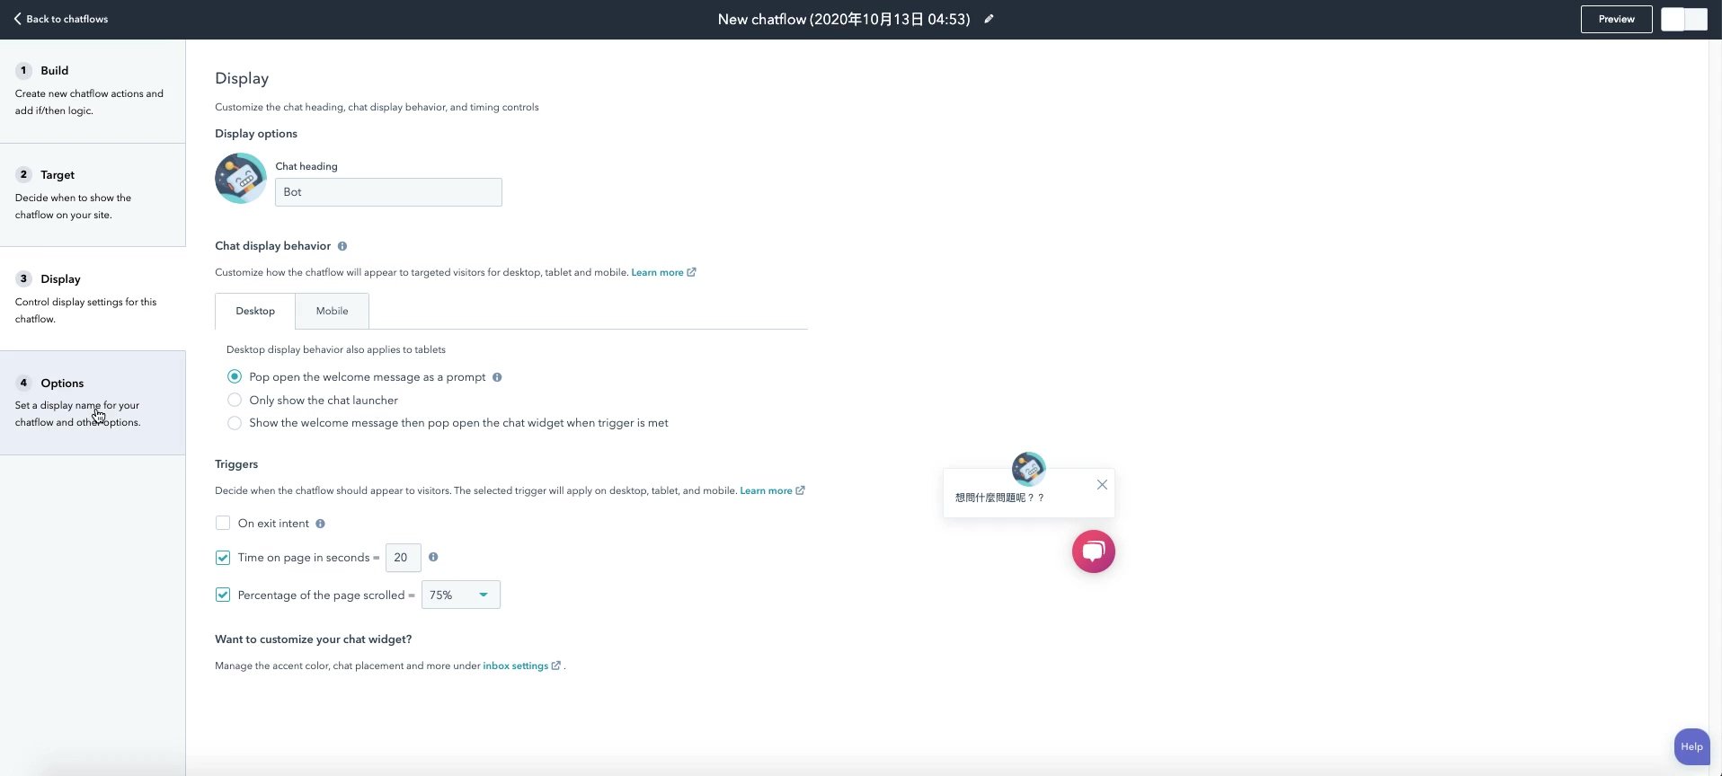
Task: Toggle the chatflow on/off switch
Action: [x=1683, y=19]
